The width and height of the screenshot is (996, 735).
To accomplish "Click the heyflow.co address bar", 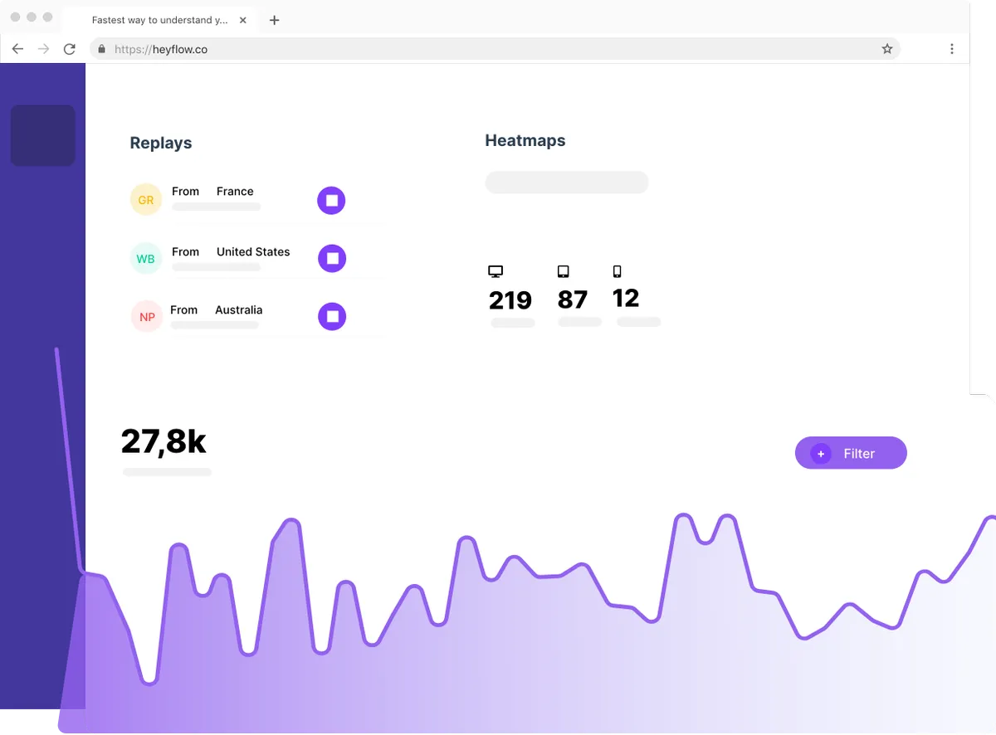I will click(x=490, y=49).
